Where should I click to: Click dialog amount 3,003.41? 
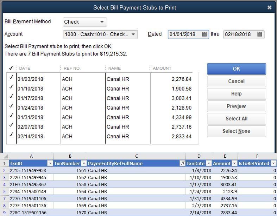(x=181, y=98)
